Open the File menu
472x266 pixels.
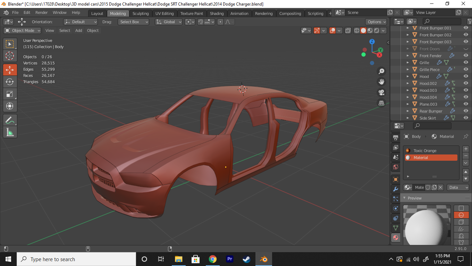[x=15, y=12]
